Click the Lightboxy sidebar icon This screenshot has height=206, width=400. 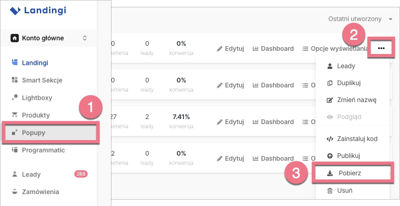pyautogui.click(x=15, y=98)
